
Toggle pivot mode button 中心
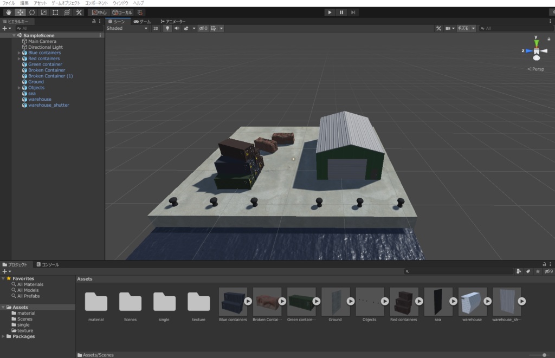point(99,12)
